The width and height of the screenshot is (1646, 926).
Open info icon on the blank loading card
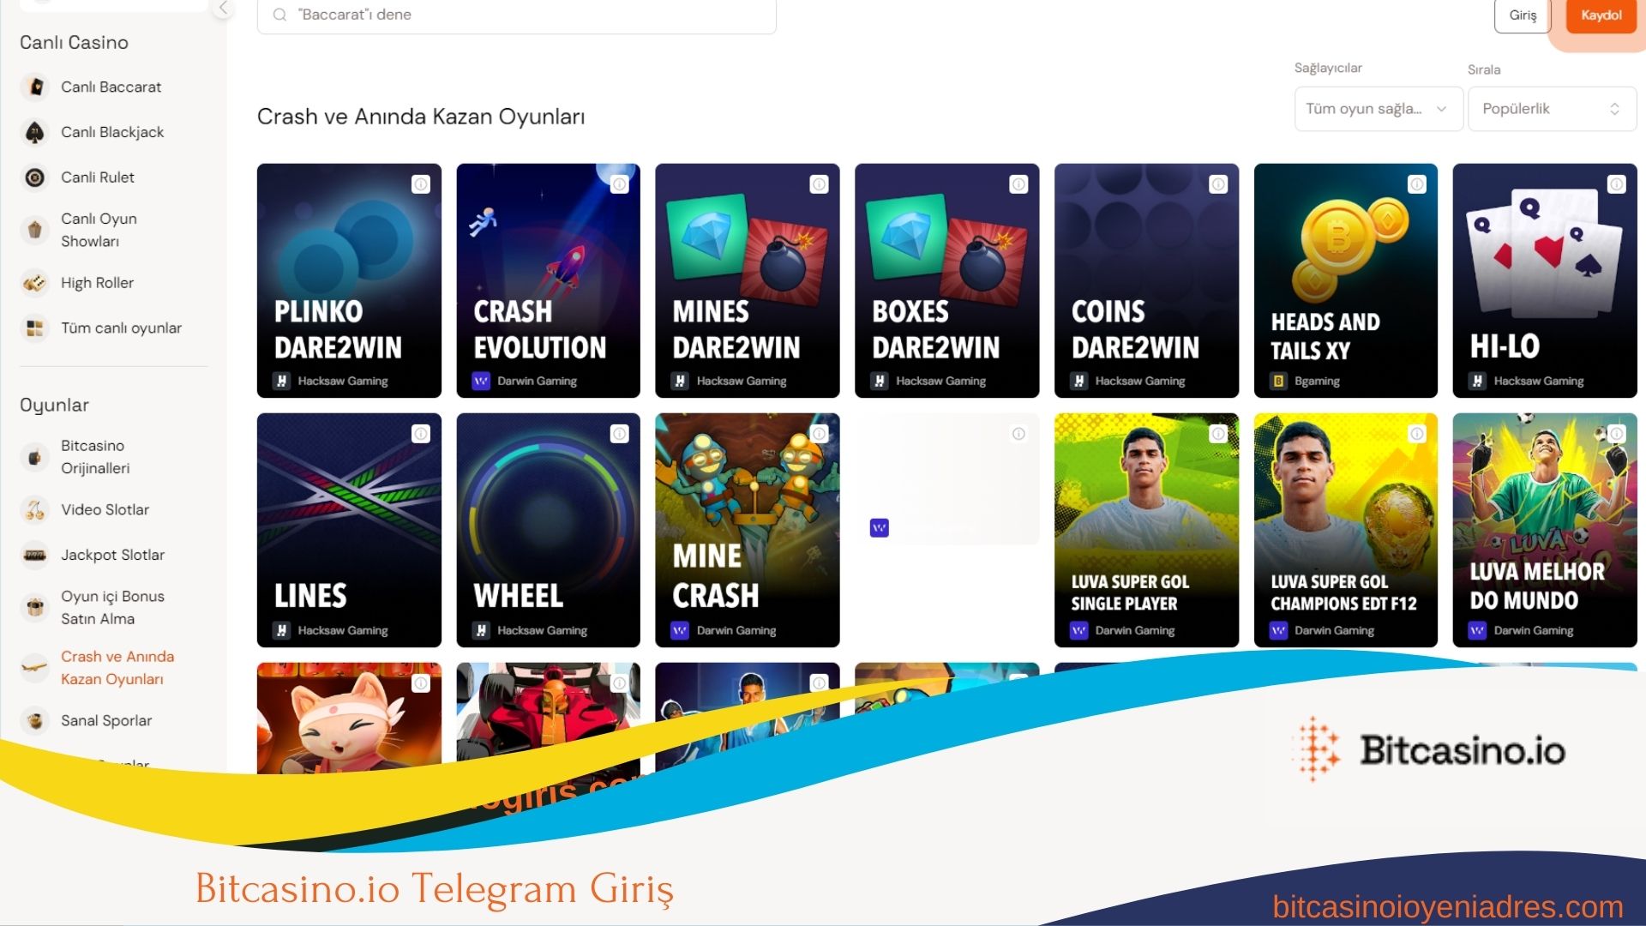point(1018,434)
